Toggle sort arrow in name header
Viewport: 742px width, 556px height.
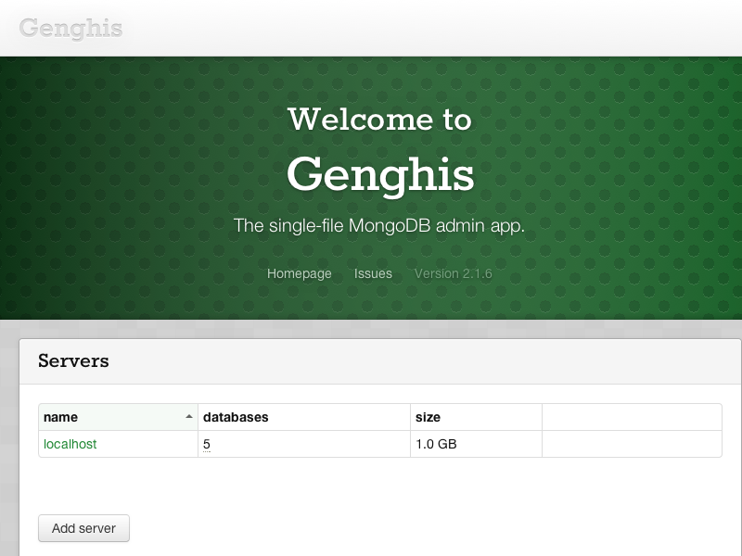click(189, 416)
